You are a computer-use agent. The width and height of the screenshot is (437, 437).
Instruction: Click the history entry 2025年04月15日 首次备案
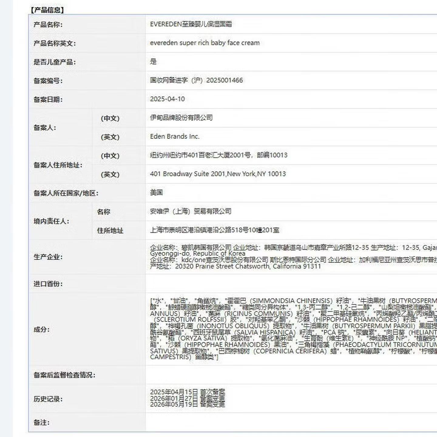point(188,392)
